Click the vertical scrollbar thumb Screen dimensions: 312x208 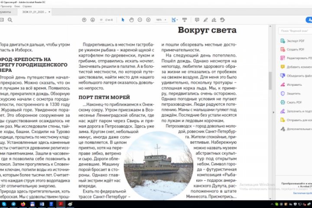coord(270,81)
